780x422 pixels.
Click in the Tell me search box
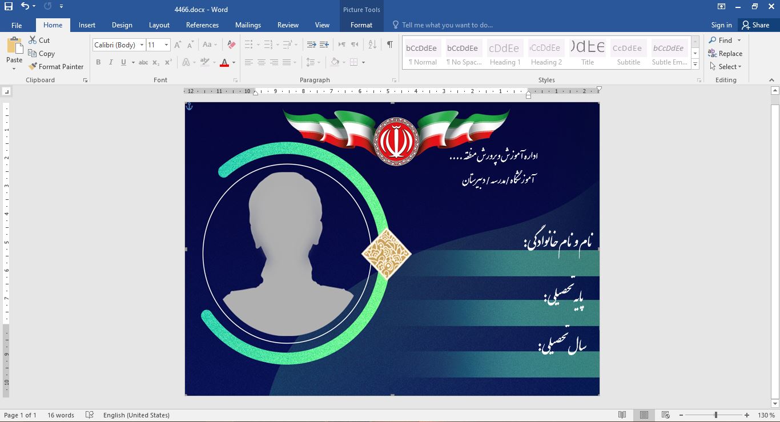click(x=447, y=25)
